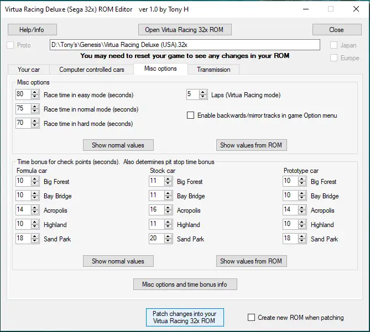This screenshot has height=332, width=370.
Task: Click easy mode race time value field
Action: 23,94
